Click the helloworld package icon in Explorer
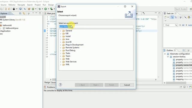 pos(1,25)
